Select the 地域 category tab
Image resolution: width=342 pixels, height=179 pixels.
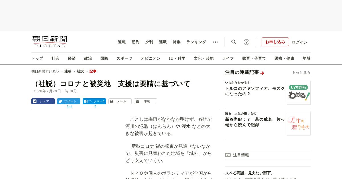click(x=307, y=59)
